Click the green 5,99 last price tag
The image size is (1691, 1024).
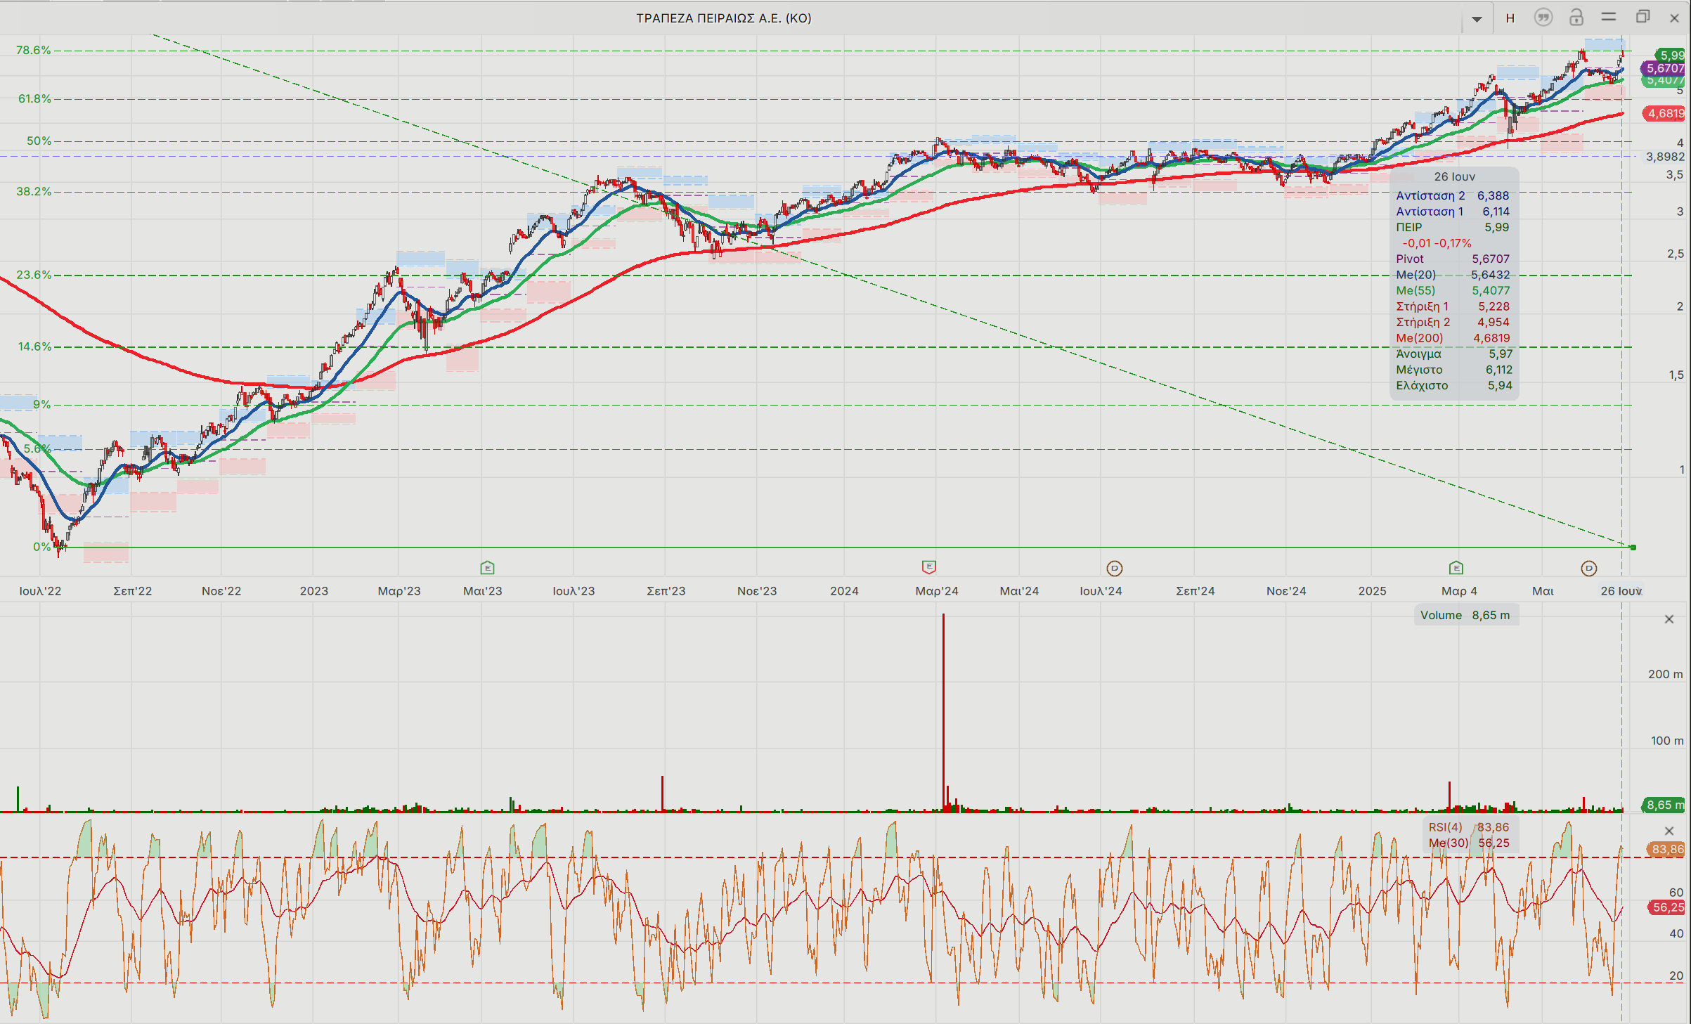[x=1670, y=55]
